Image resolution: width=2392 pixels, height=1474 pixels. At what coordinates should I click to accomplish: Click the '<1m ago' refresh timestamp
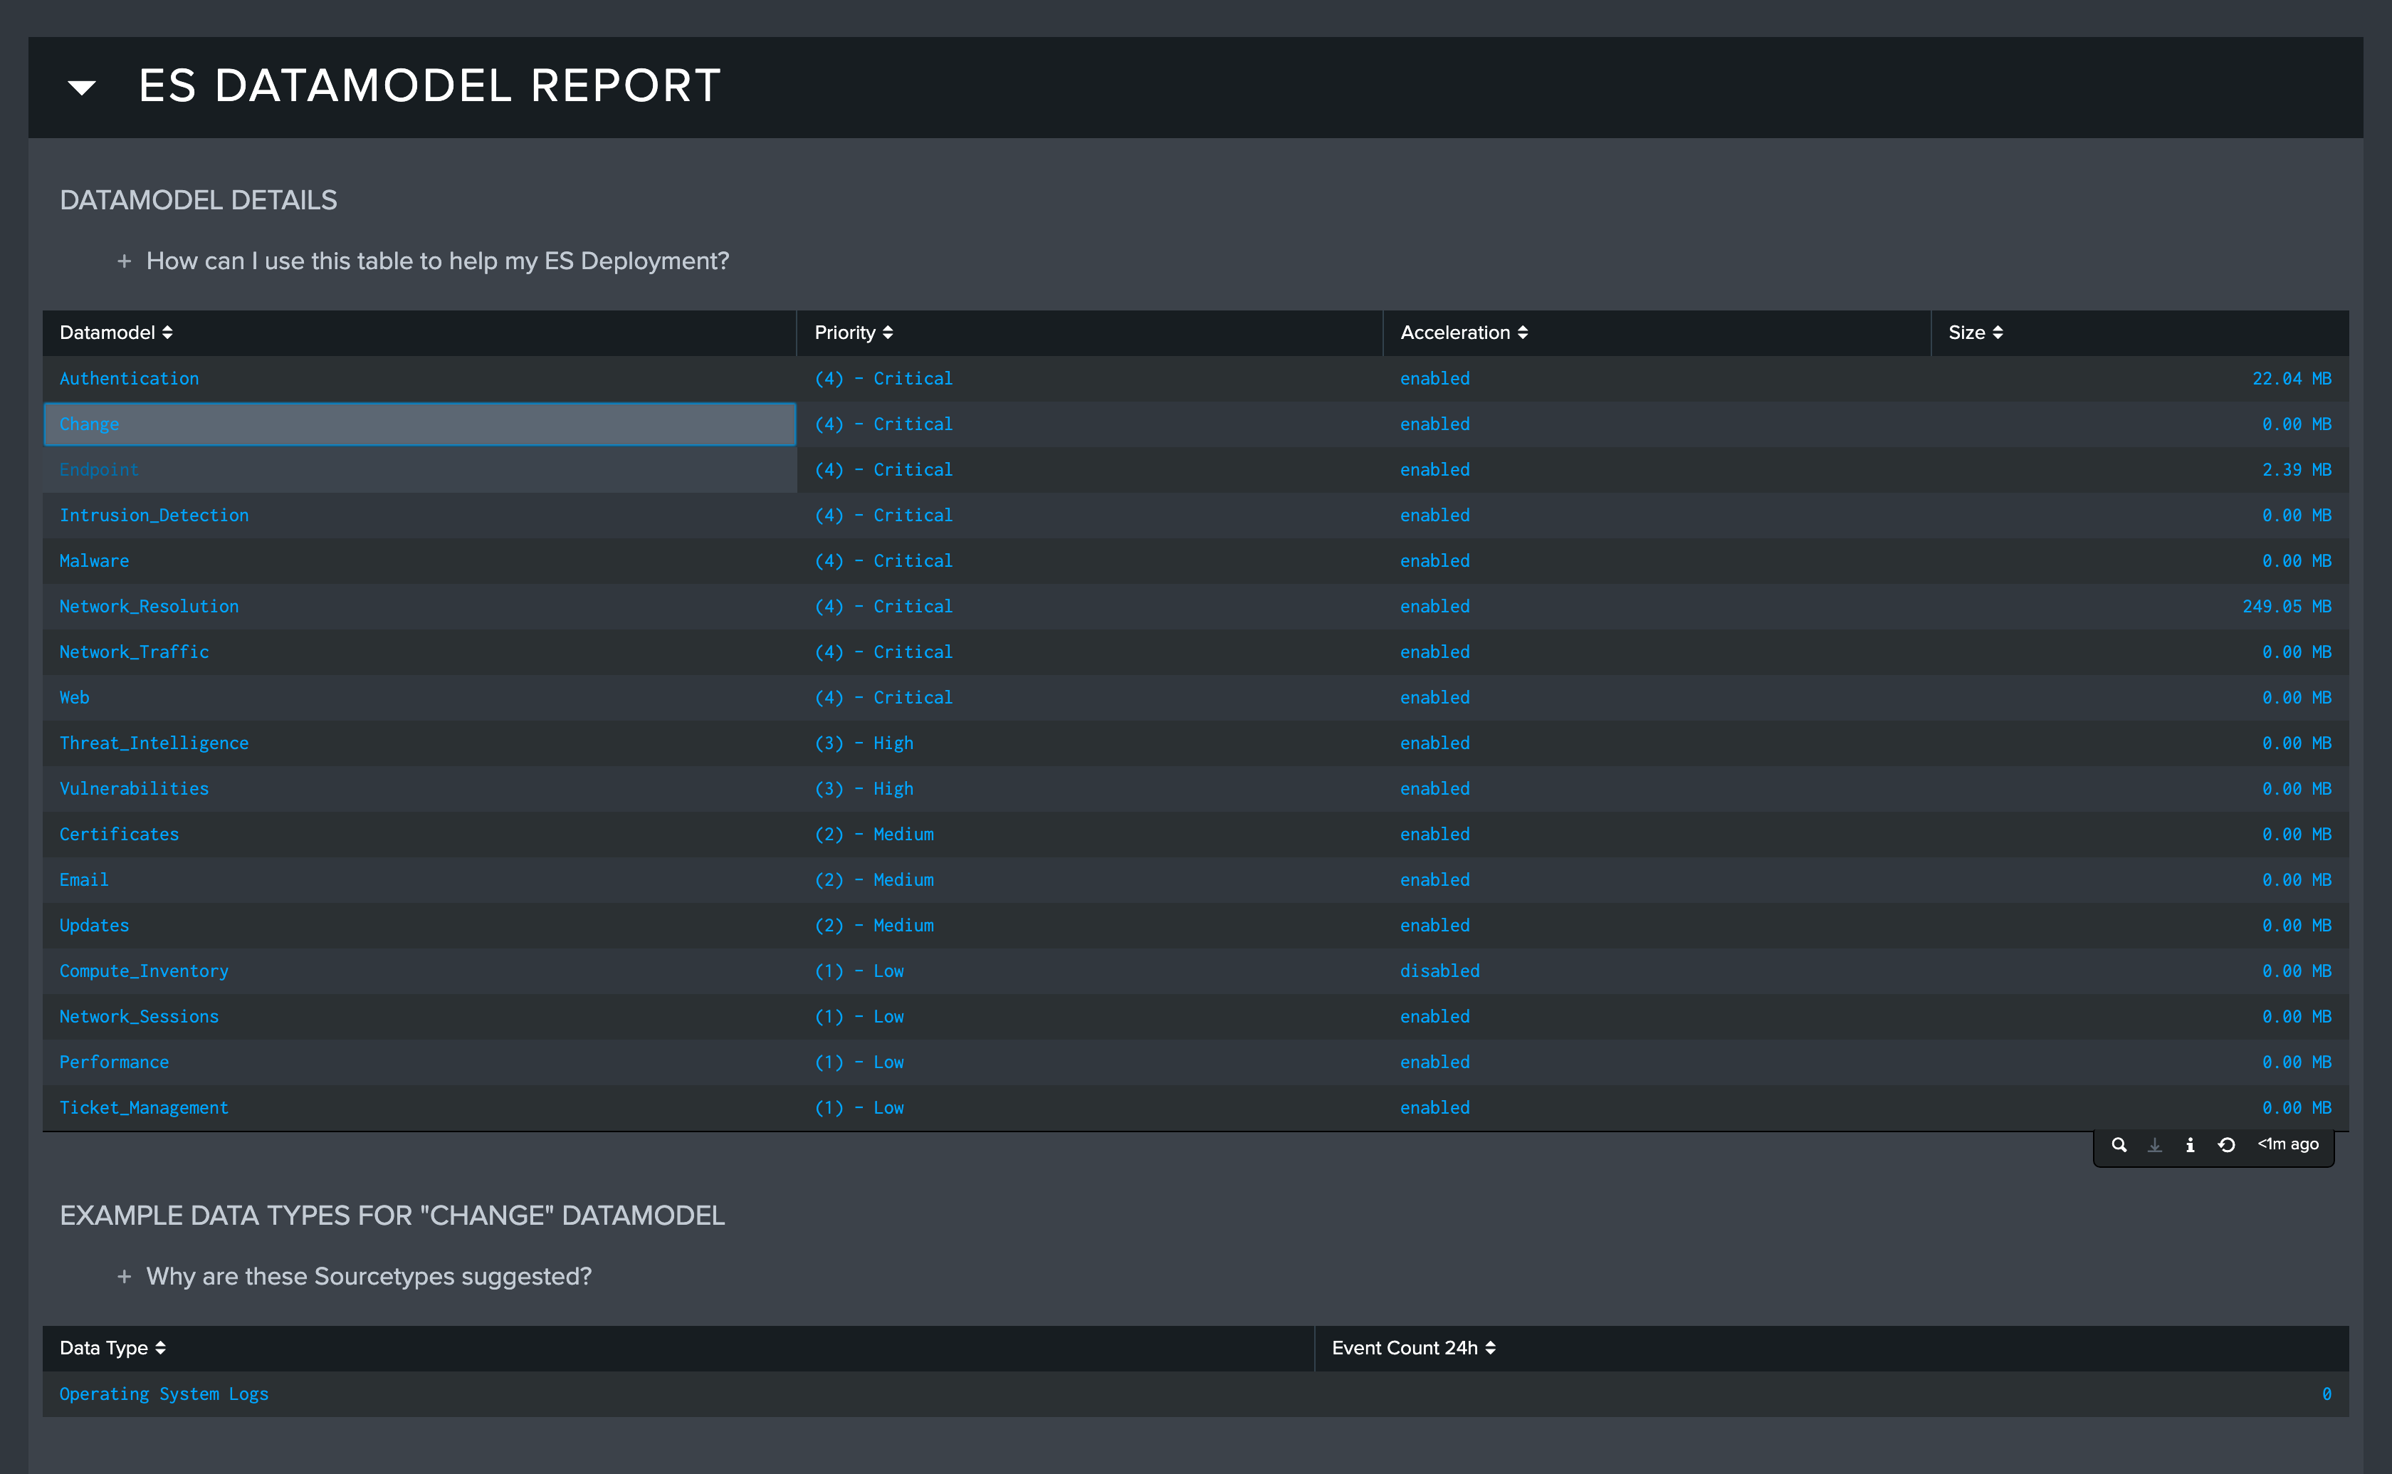(2287, 1144)
